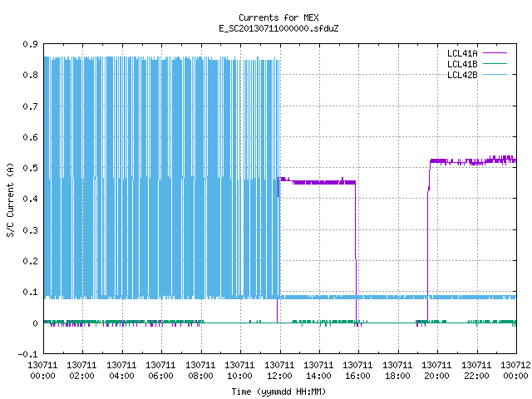This screenshot has height=399, width=532.
Task: Select the y-axis tick value '0.8'
Action: tap(30, 75)
